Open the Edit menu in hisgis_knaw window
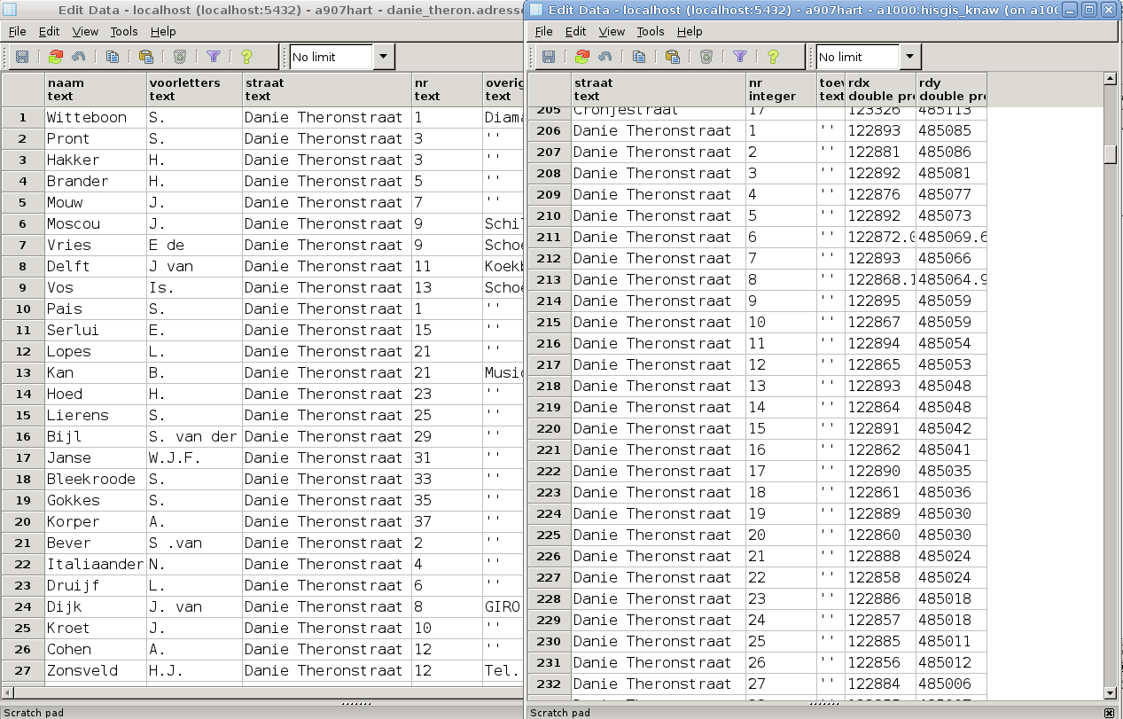Viewport: 1123px width, 719px height. pos(576,31)
